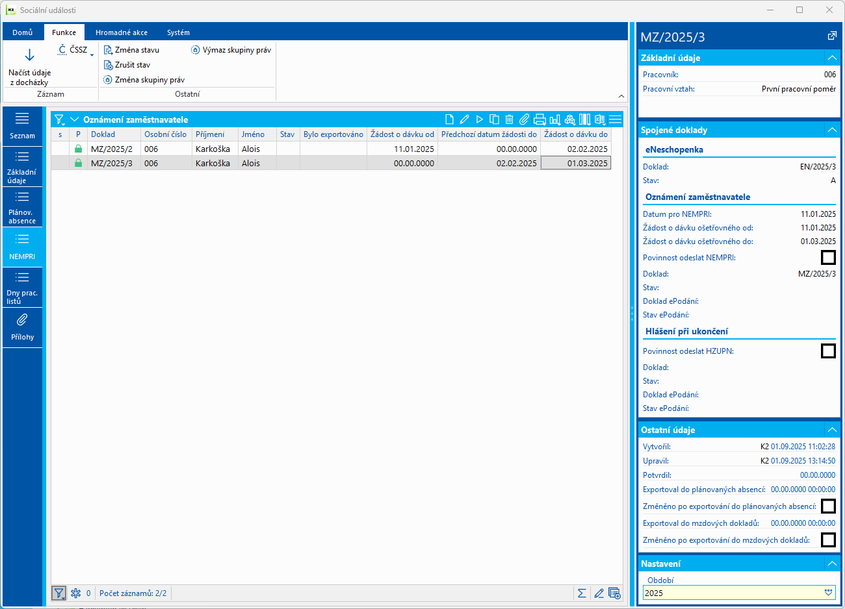Expand the Oznámení zaměstnavatele list chevron
Viewport: 845px width, 609px height.
(x=74, y=119)
